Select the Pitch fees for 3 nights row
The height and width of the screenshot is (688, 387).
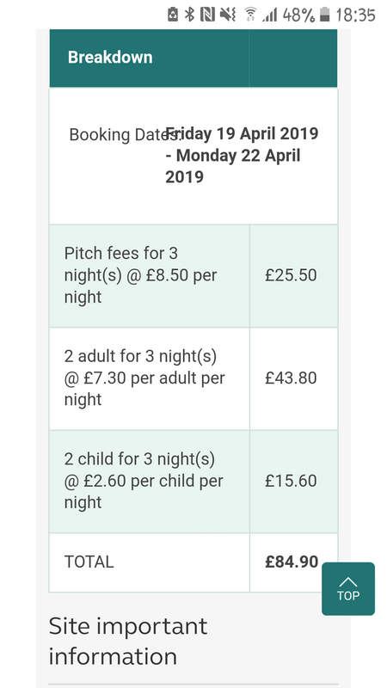[193, 275]
